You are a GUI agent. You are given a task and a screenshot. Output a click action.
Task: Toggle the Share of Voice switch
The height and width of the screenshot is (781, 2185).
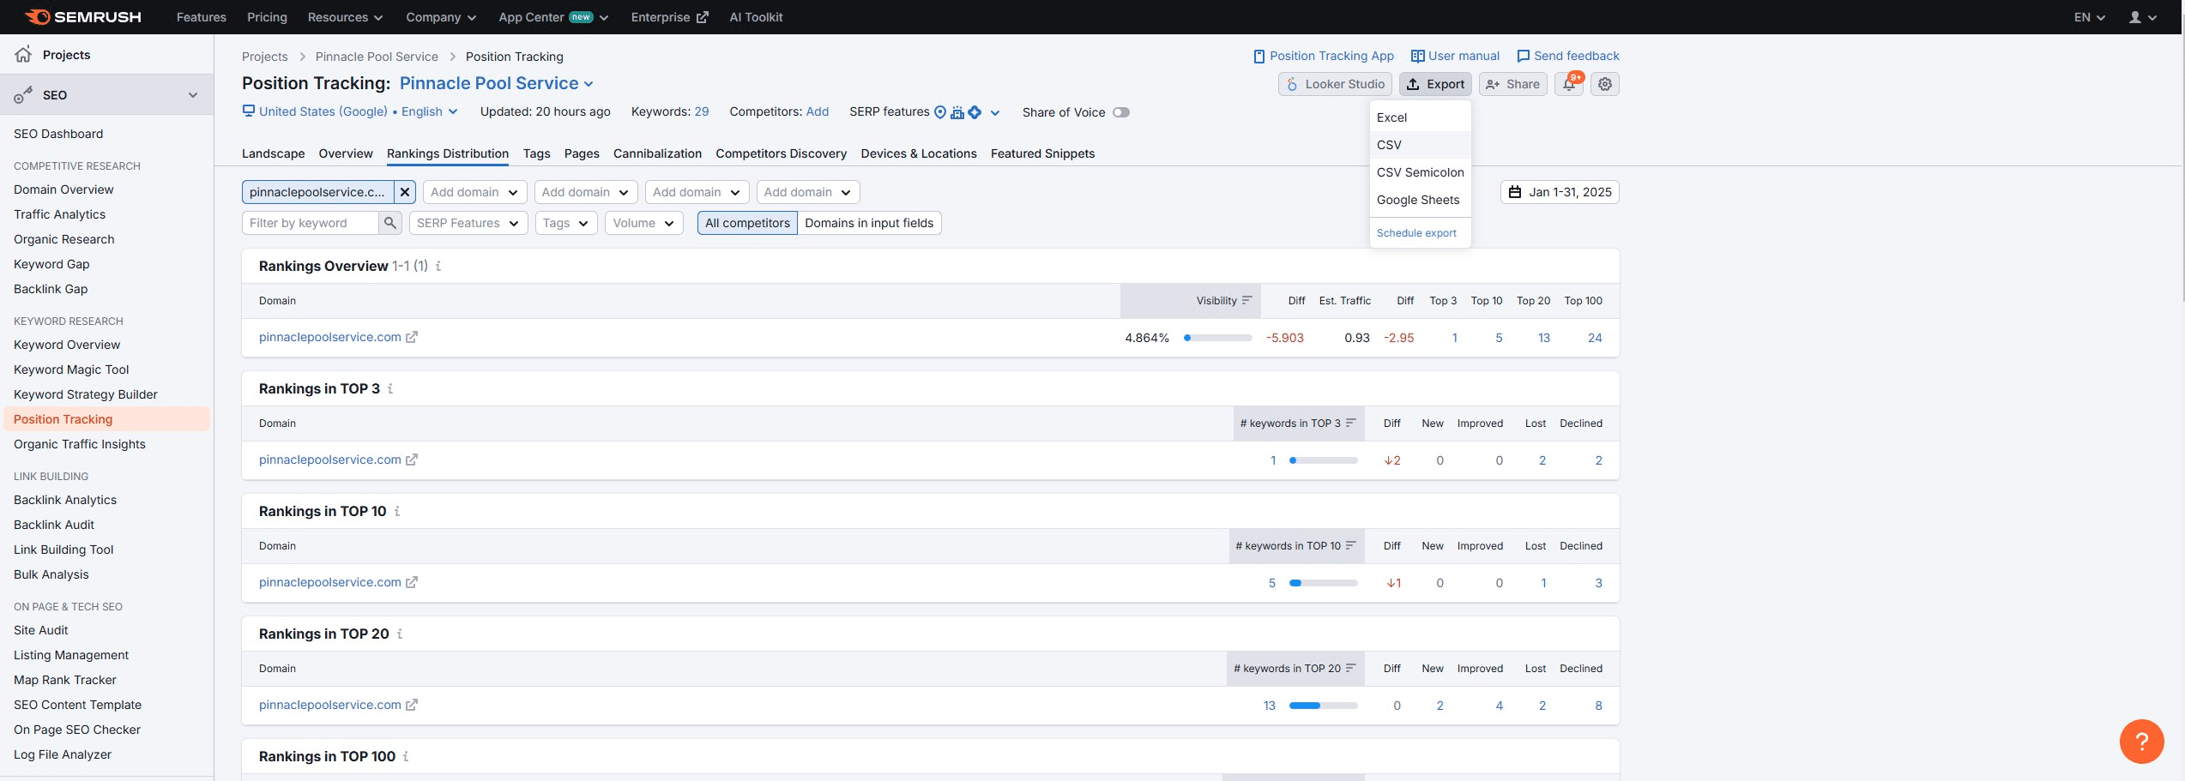click(x=1120, y=112)
